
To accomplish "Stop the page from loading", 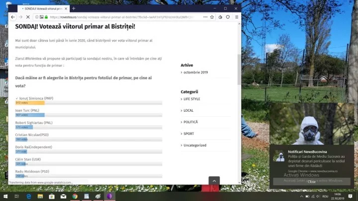I will 28,17.
